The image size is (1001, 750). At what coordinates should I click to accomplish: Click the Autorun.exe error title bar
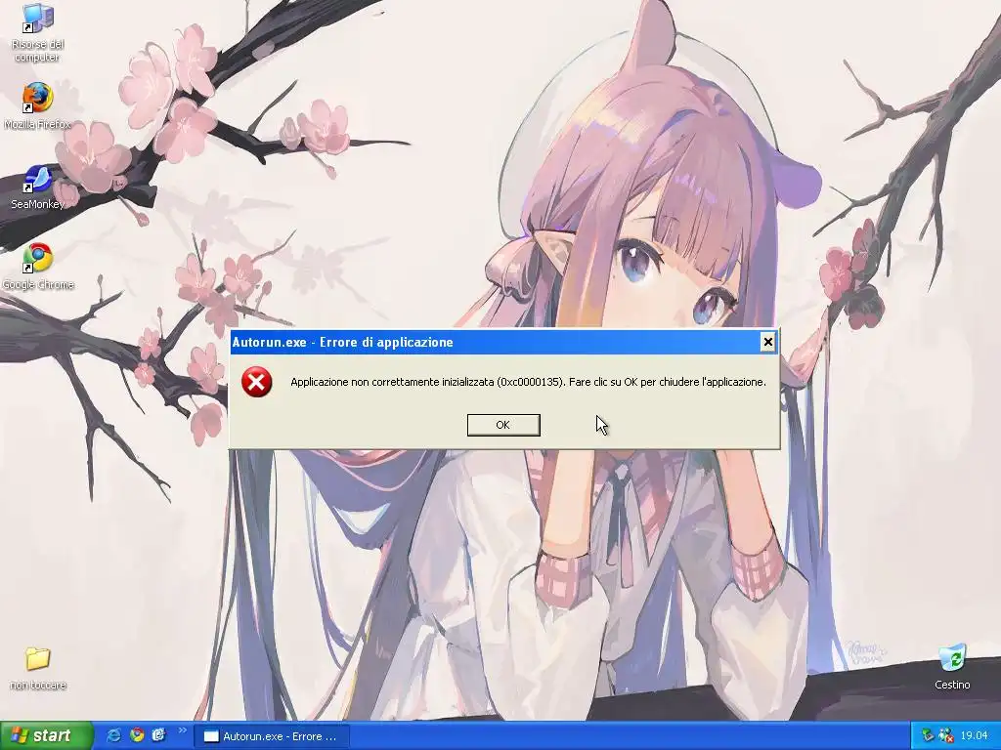[x=495, y=342]
